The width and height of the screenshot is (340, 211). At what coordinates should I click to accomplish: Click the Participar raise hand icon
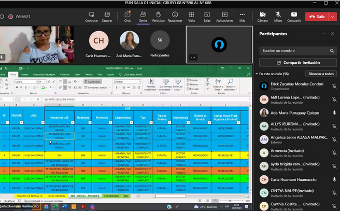159,16
